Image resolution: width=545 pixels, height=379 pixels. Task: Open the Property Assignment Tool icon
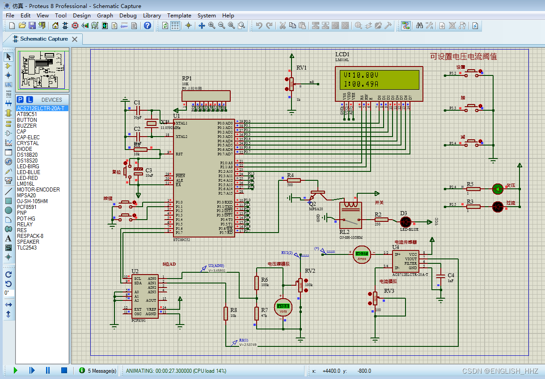429,25
